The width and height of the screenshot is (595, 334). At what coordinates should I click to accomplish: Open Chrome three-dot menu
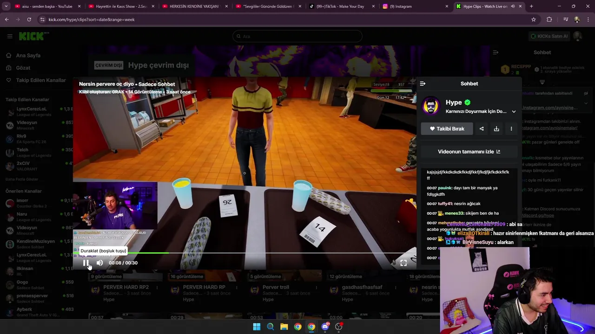pyautogui.click(x=588, y=19)
